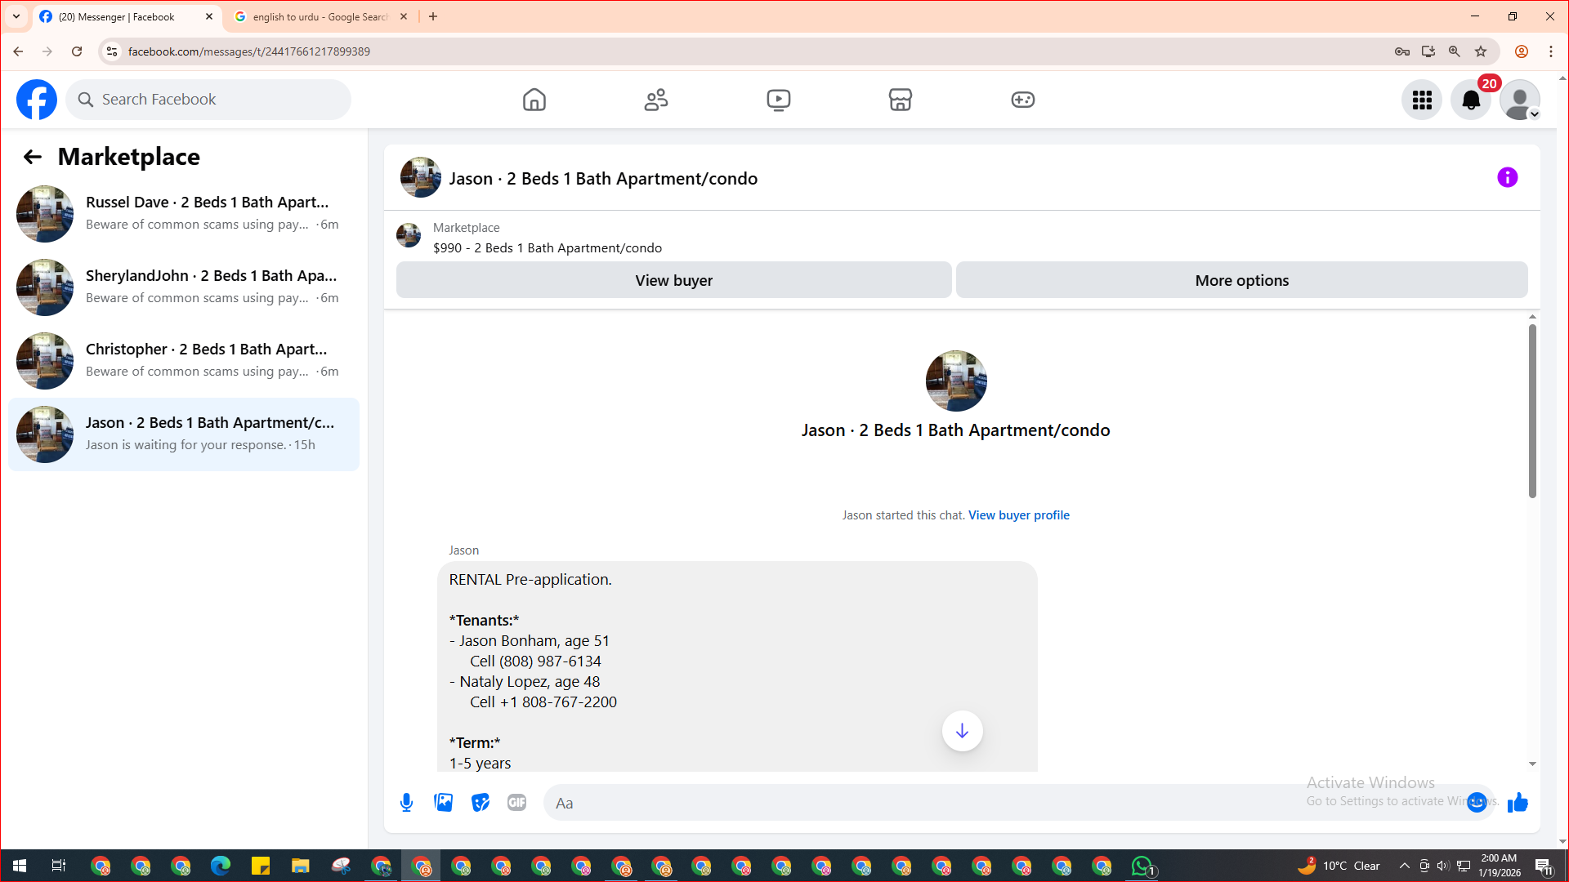1569x882 pixels.
Task: Click the Search Facebook field
Action: (208, 100)
